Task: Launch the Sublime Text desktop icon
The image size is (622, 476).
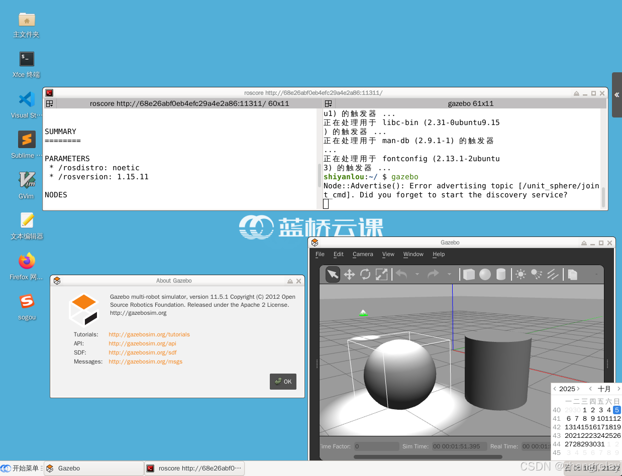Action: pos(26,145)
